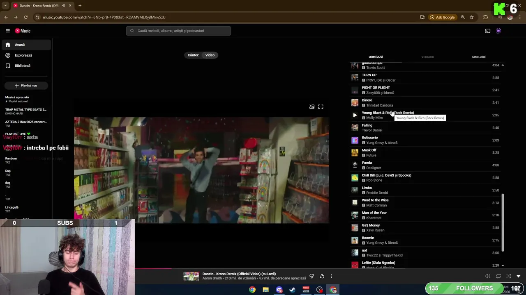Open the Random playlist

pos(26,160)
